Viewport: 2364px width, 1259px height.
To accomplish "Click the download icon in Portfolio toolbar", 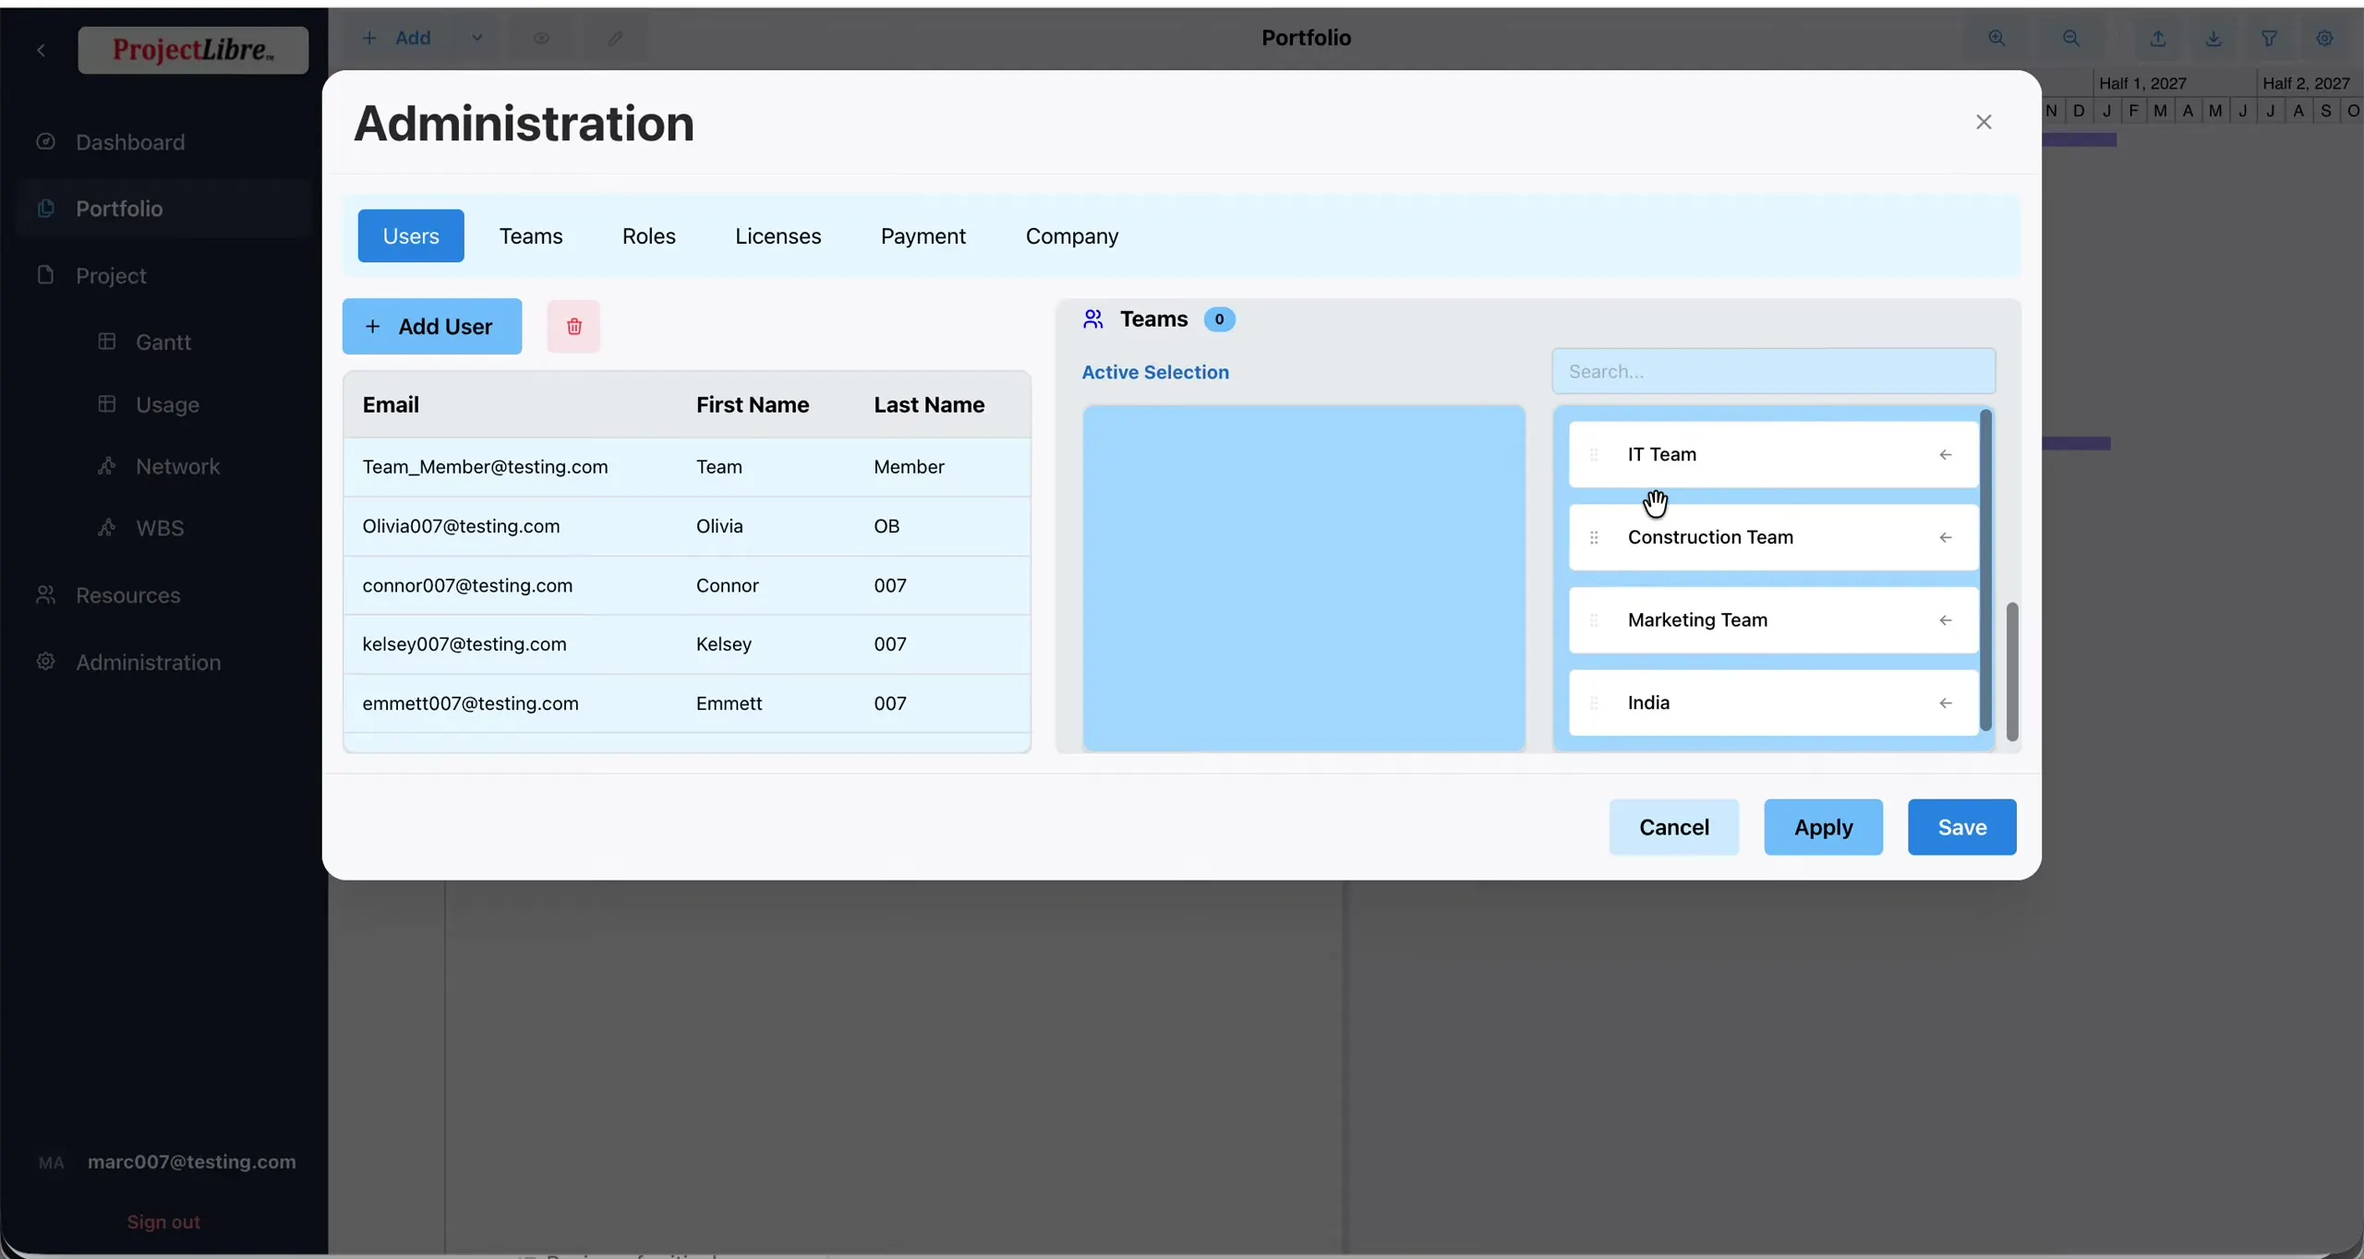I will [2213, 38].
